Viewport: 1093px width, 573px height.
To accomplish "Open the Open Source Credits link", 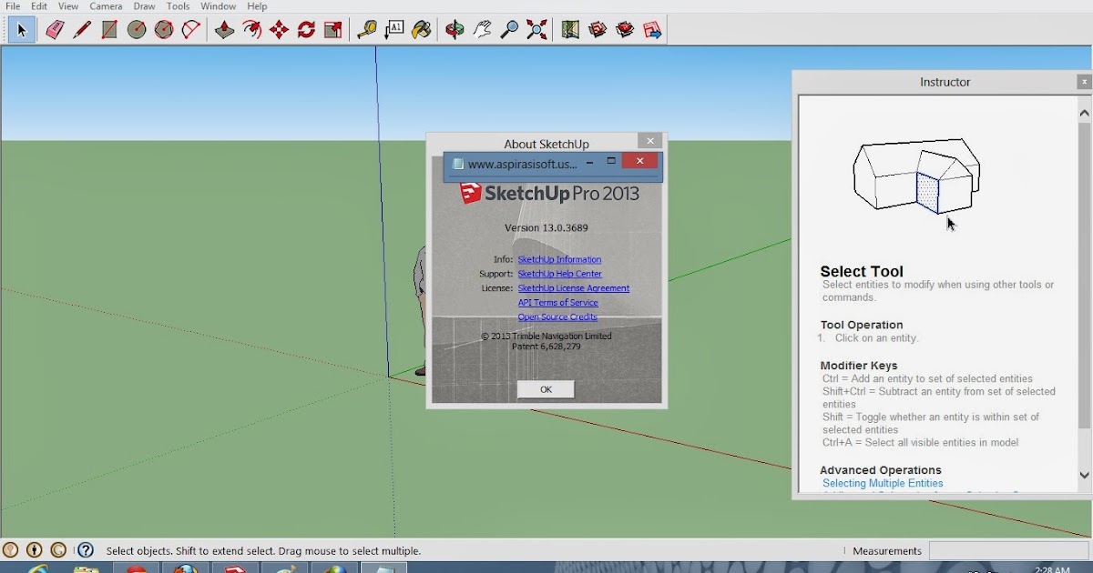I will tap(557, 317).
